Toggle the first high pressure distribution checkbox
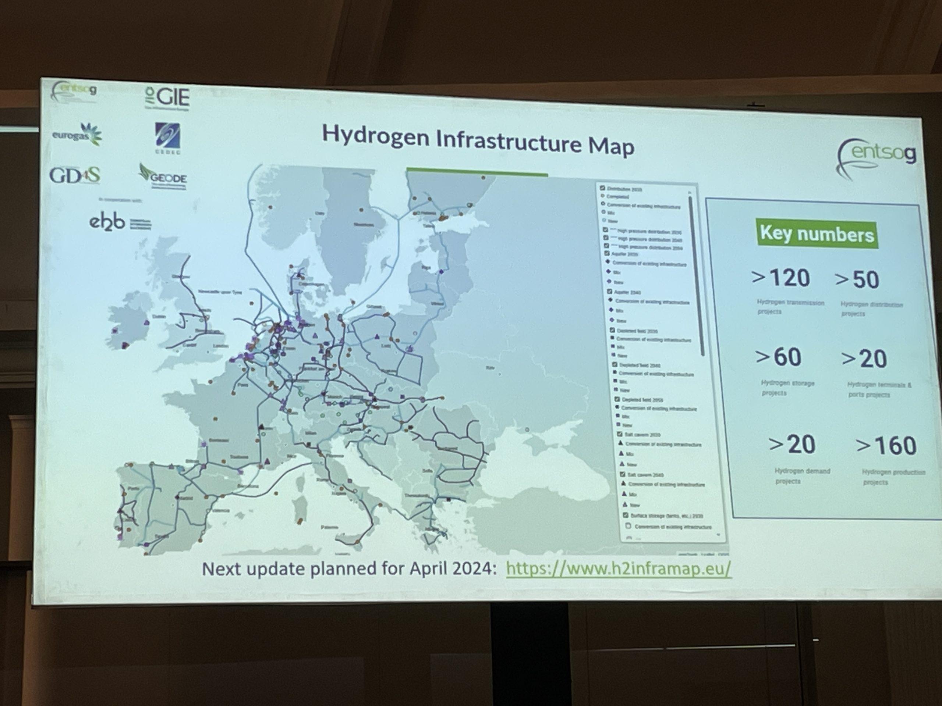942x706 pixels. 605,230
